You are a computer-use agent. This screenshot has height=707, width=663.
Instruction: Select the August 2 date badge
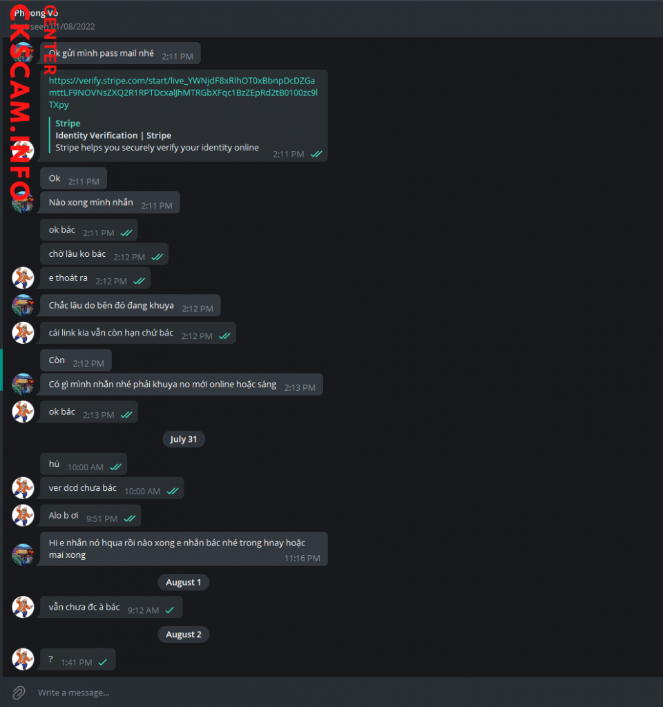(184, 635)
